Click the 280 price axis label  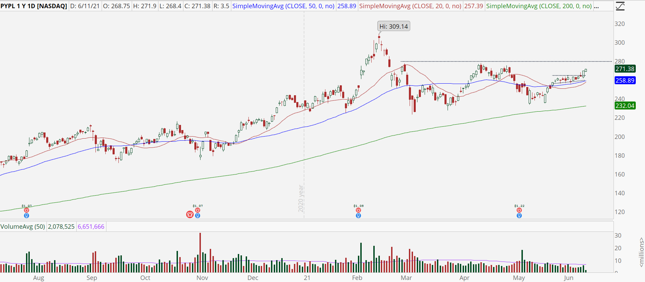(620, 61)
